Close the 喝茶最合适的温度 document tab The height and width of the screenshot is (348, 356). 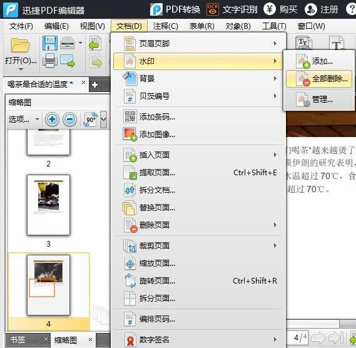pyautogui.click(x=84, y=82)
